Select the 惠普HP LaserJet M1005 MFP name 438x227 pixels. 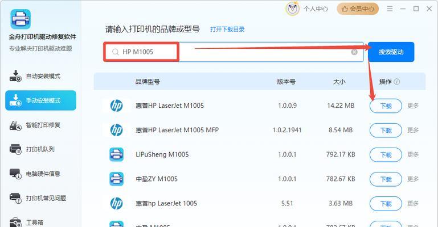point(177,130)
